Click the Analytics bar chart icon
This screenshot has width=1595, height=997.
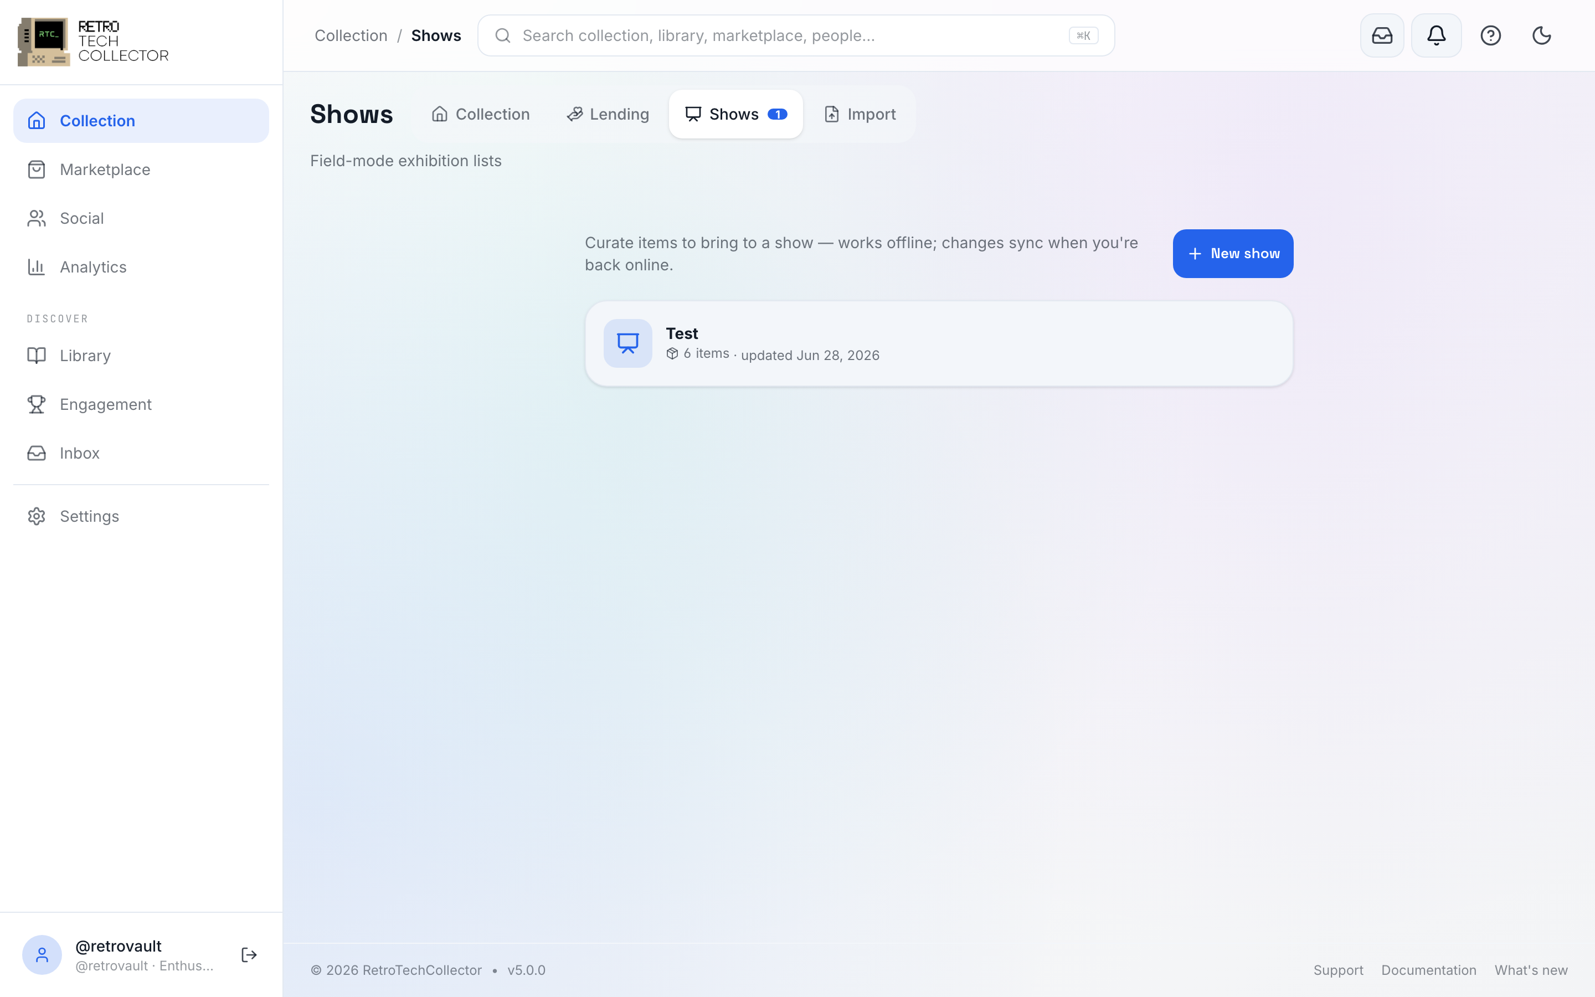[x=36, y=267]
